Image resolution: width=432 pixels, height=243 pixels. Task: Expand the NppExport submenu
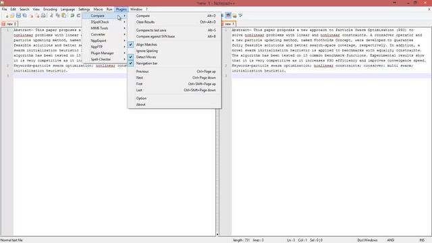[105, 40]
